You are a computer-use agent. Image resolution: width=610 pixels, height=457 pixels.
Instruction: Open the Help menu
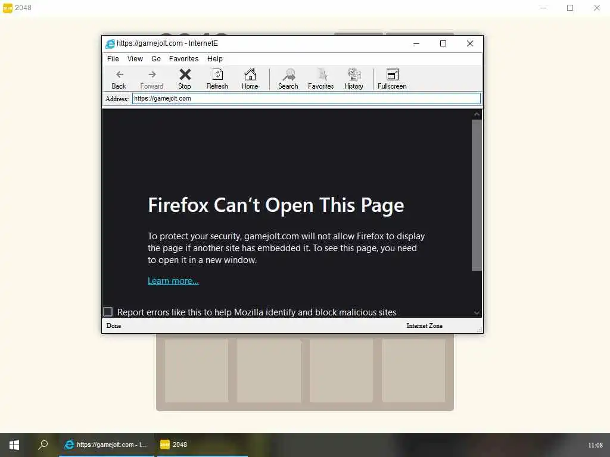(214, 59)
